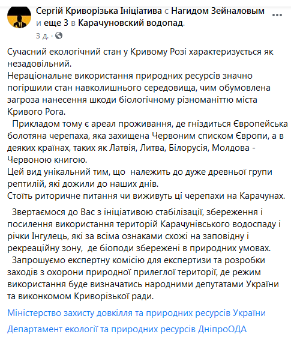This screenshot has height=337, width=291.
Task: Open tagged profile Нагидом Зейналовым
Action: click(218, 11)
